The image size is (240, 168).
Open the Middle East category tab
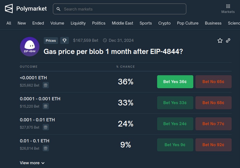123,23
